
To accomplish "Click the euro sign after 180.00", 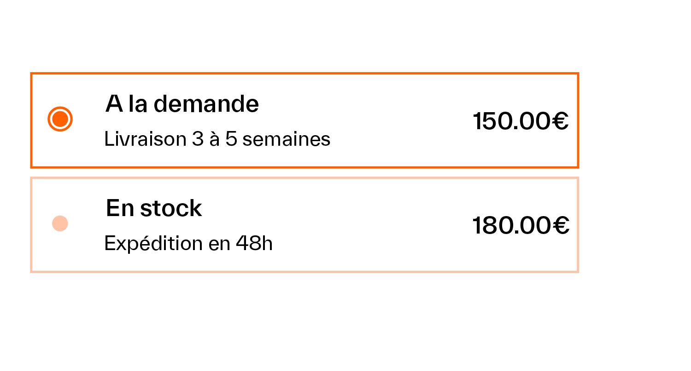I will (560, 226).
